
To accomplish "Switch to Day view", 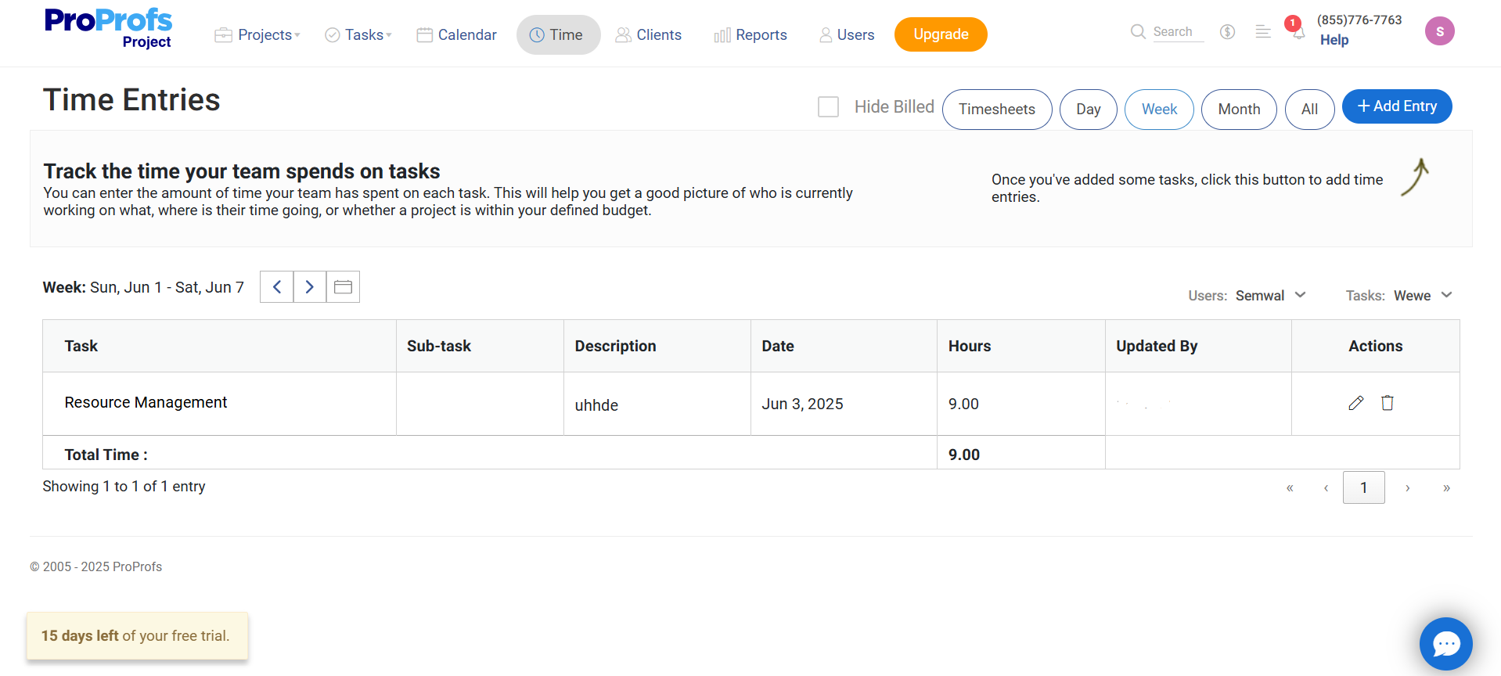I will (x=1089, y=110).
